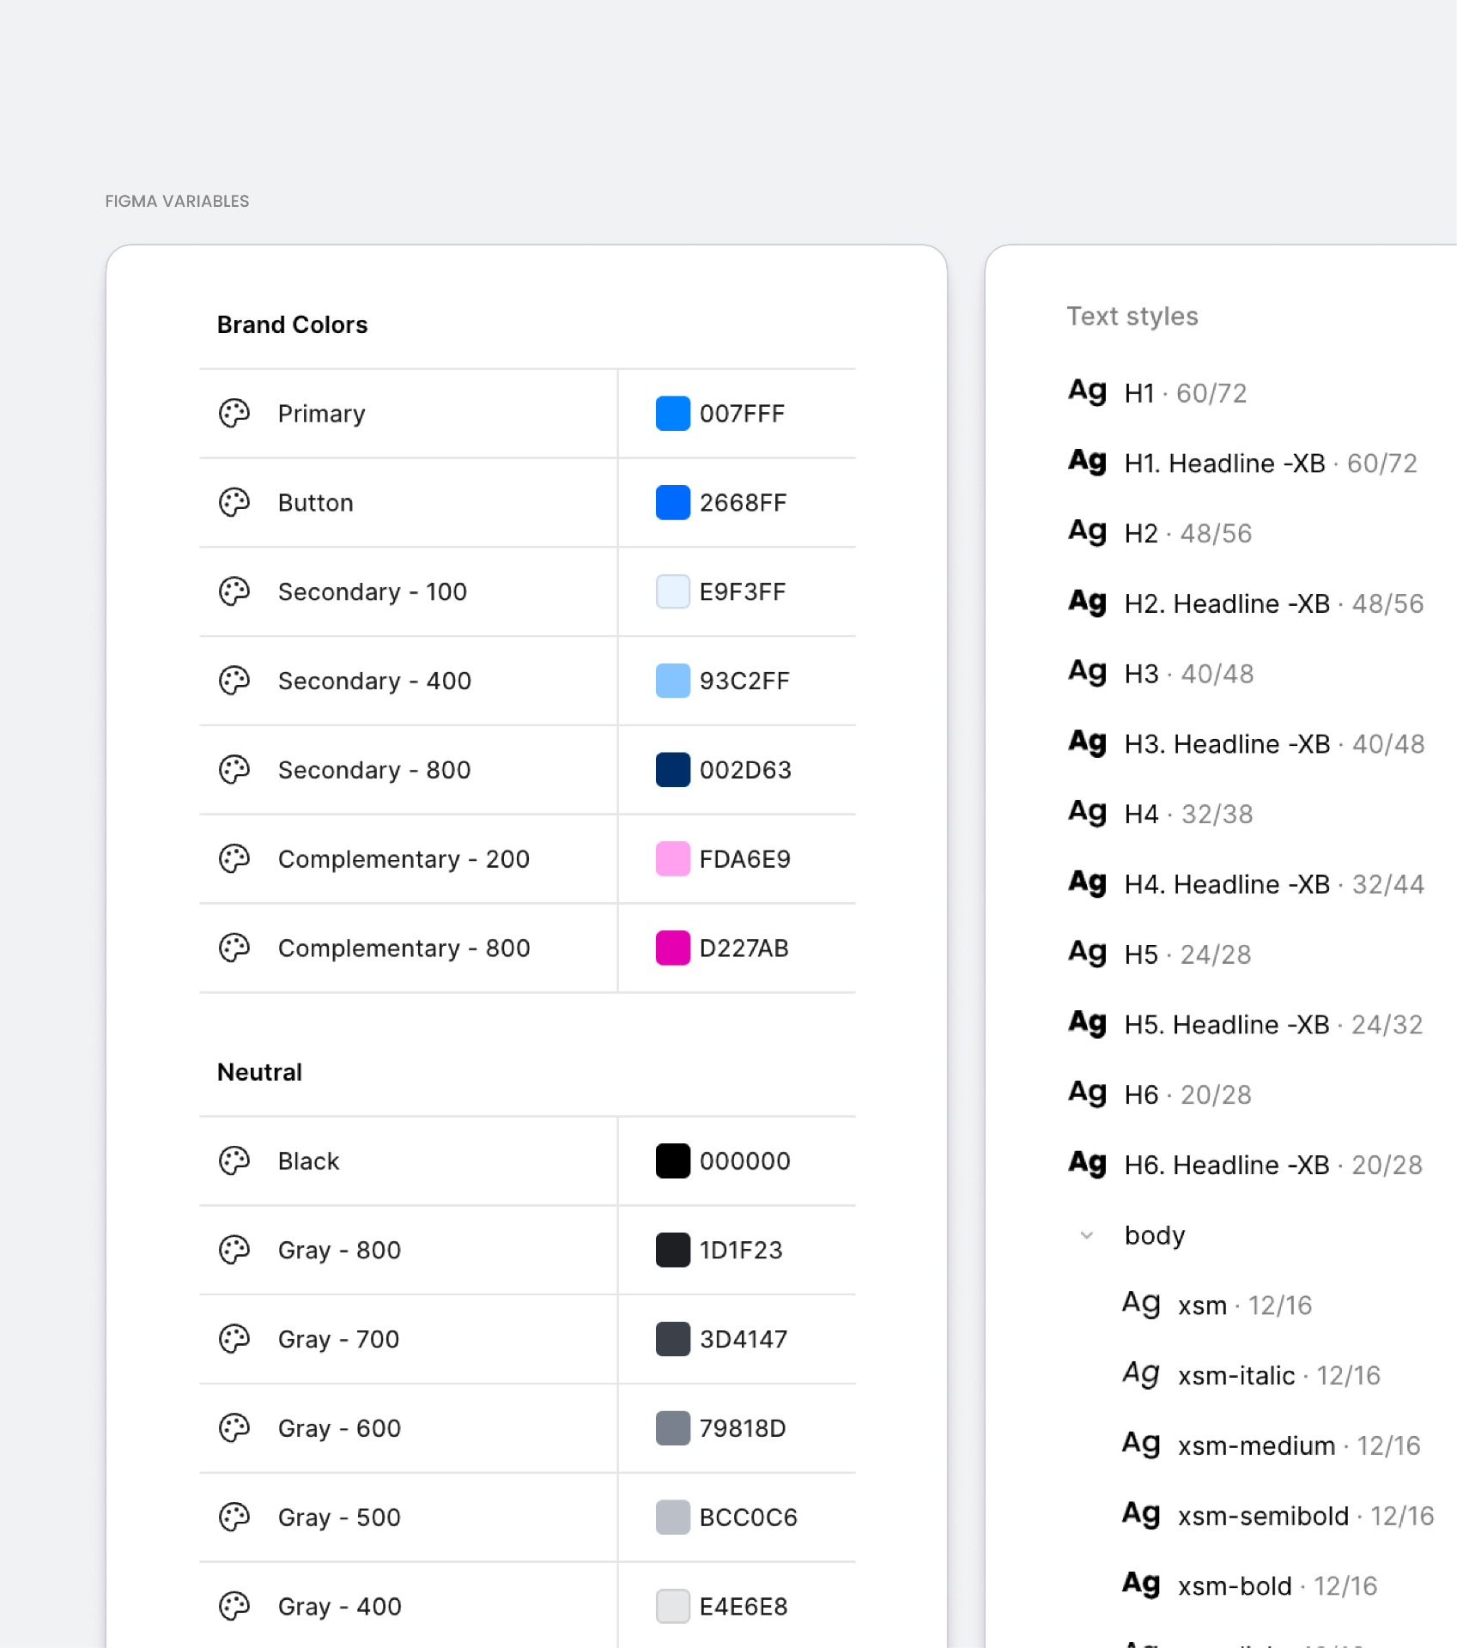Click the 000000 black swatch
The image size is (1457, 1648).
click(673, 1161)
